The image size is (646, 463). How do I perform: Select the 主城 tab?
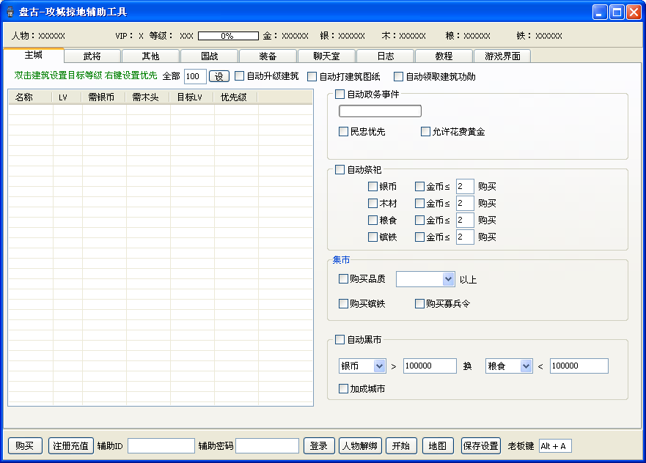point(34,55)
